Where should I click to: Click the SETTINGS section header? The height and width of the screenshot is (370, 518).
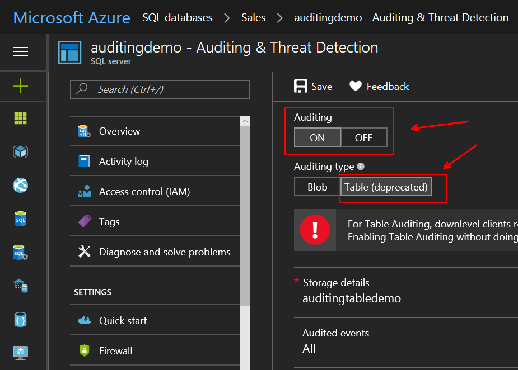click(92, 292)
